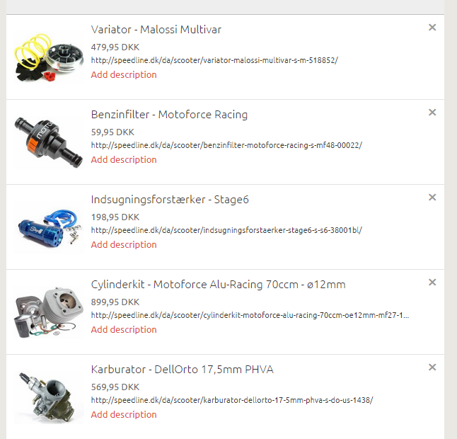The image size is (457, 439).
Task: Delete the Indsugningsforstærker Stage6 entry
Action: coord(432,197)
